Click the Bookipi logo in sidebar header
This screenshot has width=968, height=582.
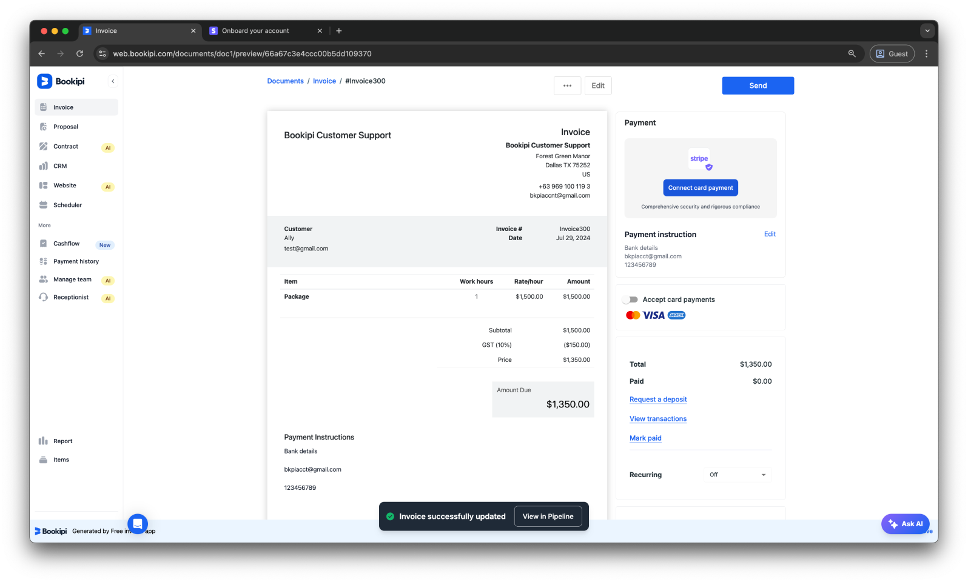(61, 81)
